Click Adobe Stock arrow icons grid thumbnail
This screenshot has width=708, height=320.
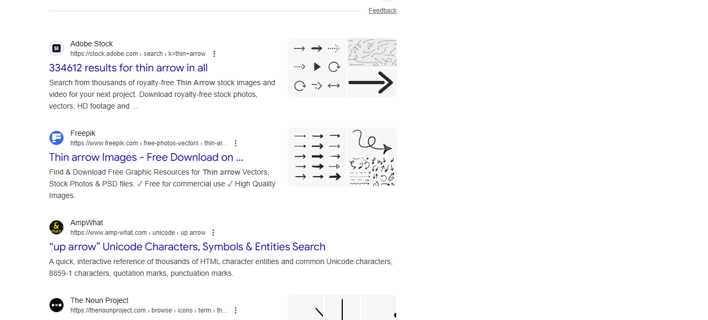pos(317,68)
